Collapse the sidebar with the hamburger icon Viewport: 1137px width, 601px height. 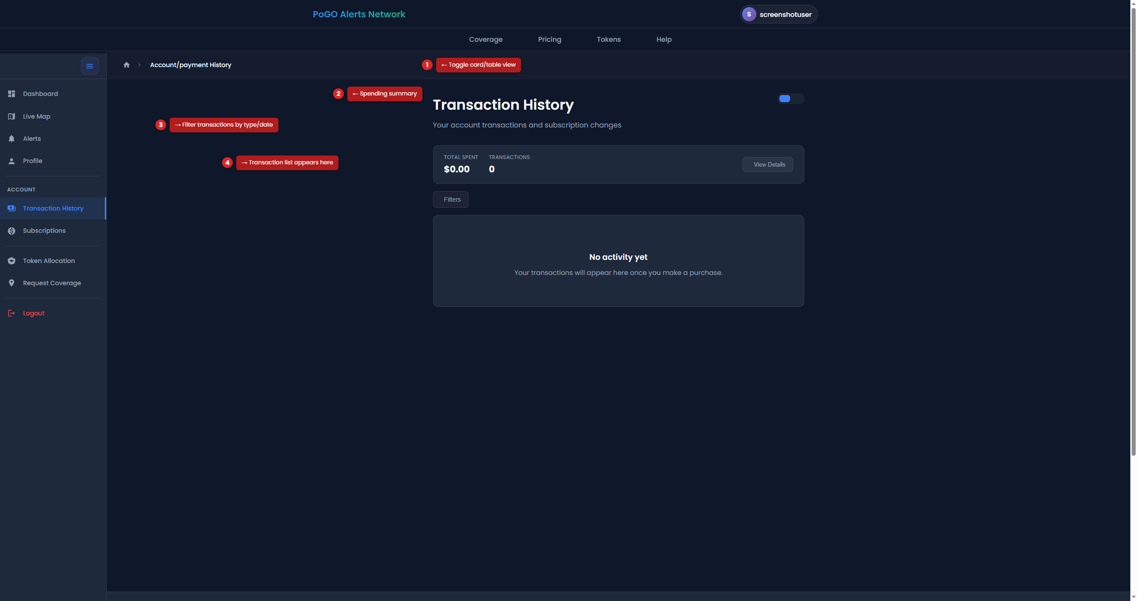click(x=90, y=66)
